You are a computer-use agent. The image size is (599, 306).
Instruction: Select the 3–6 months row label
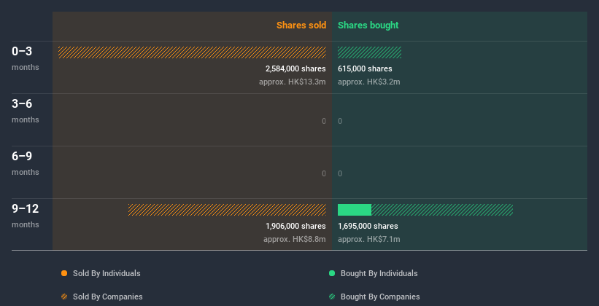[26, 111]
